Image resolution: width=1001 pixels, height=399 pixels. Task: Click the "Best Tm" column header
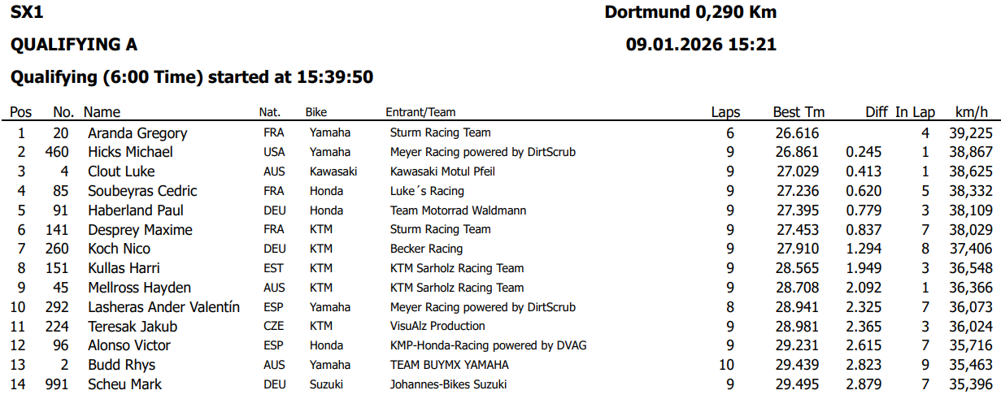(x=798, y=112)
